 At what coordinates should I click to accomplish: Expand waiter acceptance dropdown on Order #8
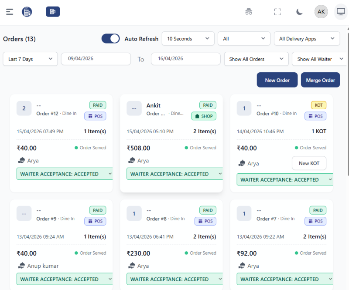(175, 279)
